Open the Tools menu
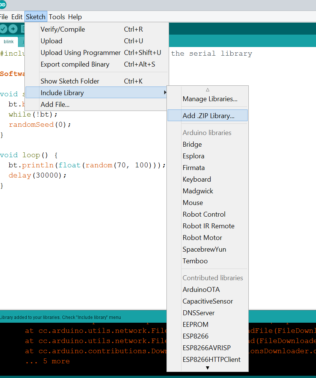This screenshot has height=378, width=316. click(57, 17)
